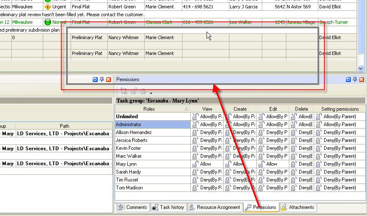This screenshot has height=216, width=367.
Task: Click the Path column header
Action: click(x=64, y=126)
